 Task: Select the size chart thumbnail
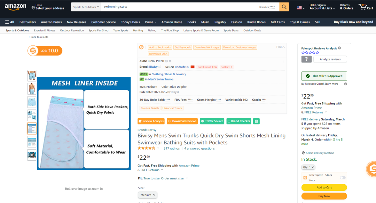coord(32,142)
